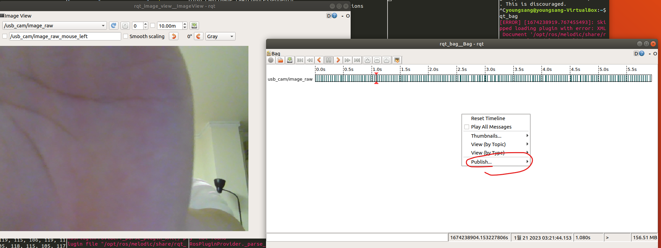Viewport: 661px width, 248px height.
Task: Click the save bag icon with the green arrow
Action: click(290, 60)
